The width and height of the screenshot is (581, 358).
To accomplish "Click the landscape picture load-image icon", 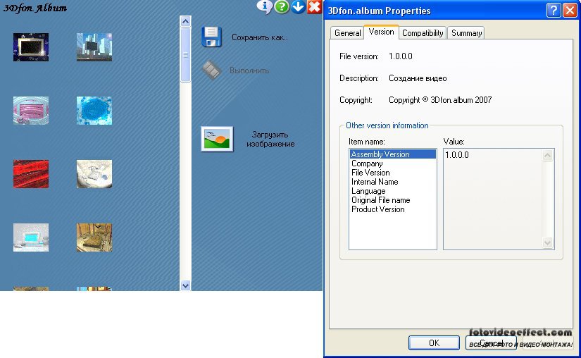I will [217, 139].
